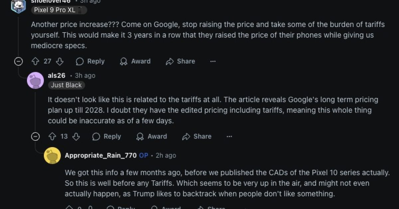Open Appropriate_Rain_770's yellow avatar
This screenshot has height=209, width=399.
point(52,156)
